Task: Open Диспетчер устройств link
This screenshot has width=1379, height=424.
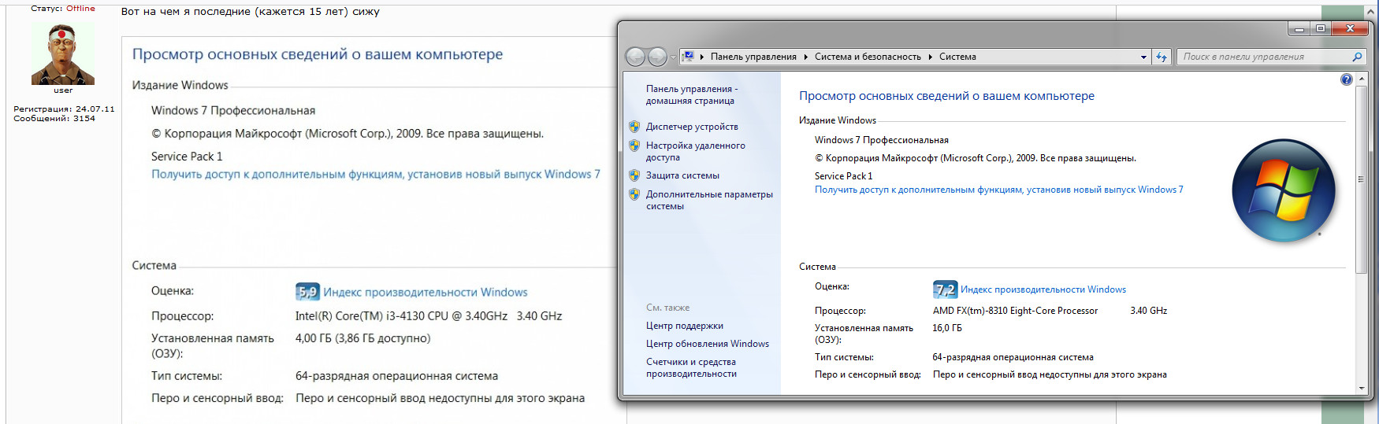Action: point(692,127)
